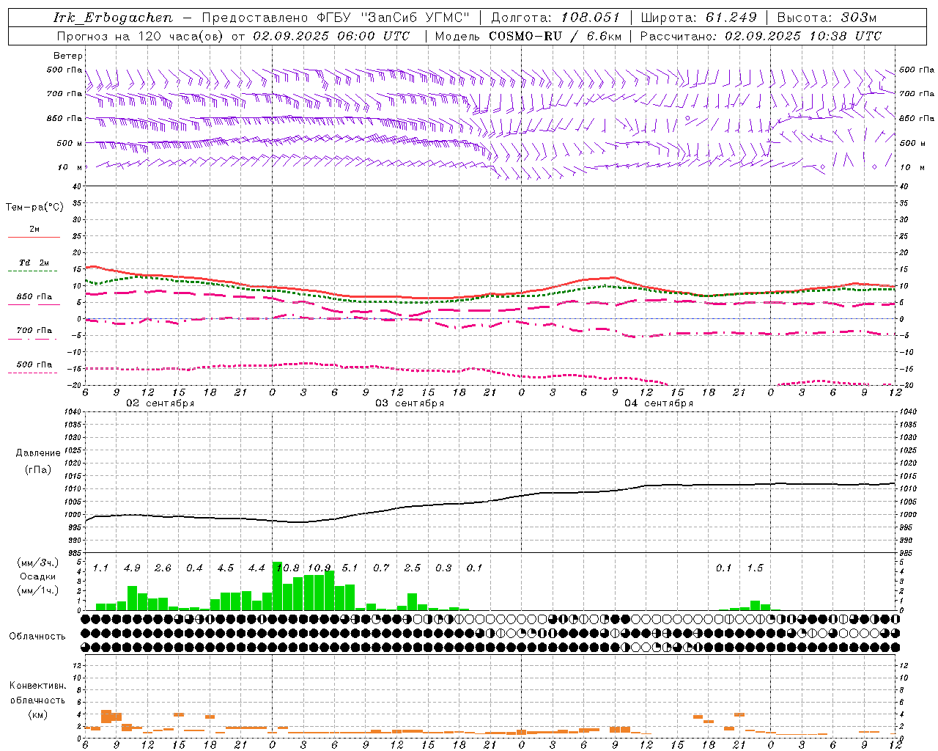Click the 700 гПа temperature legend label

click(34, 330)
